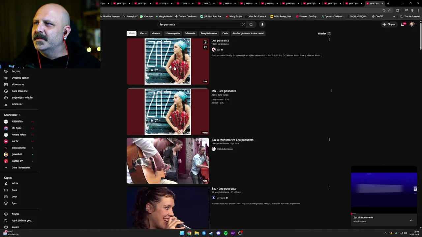Open Discord from the taskbar

[218, 233]
